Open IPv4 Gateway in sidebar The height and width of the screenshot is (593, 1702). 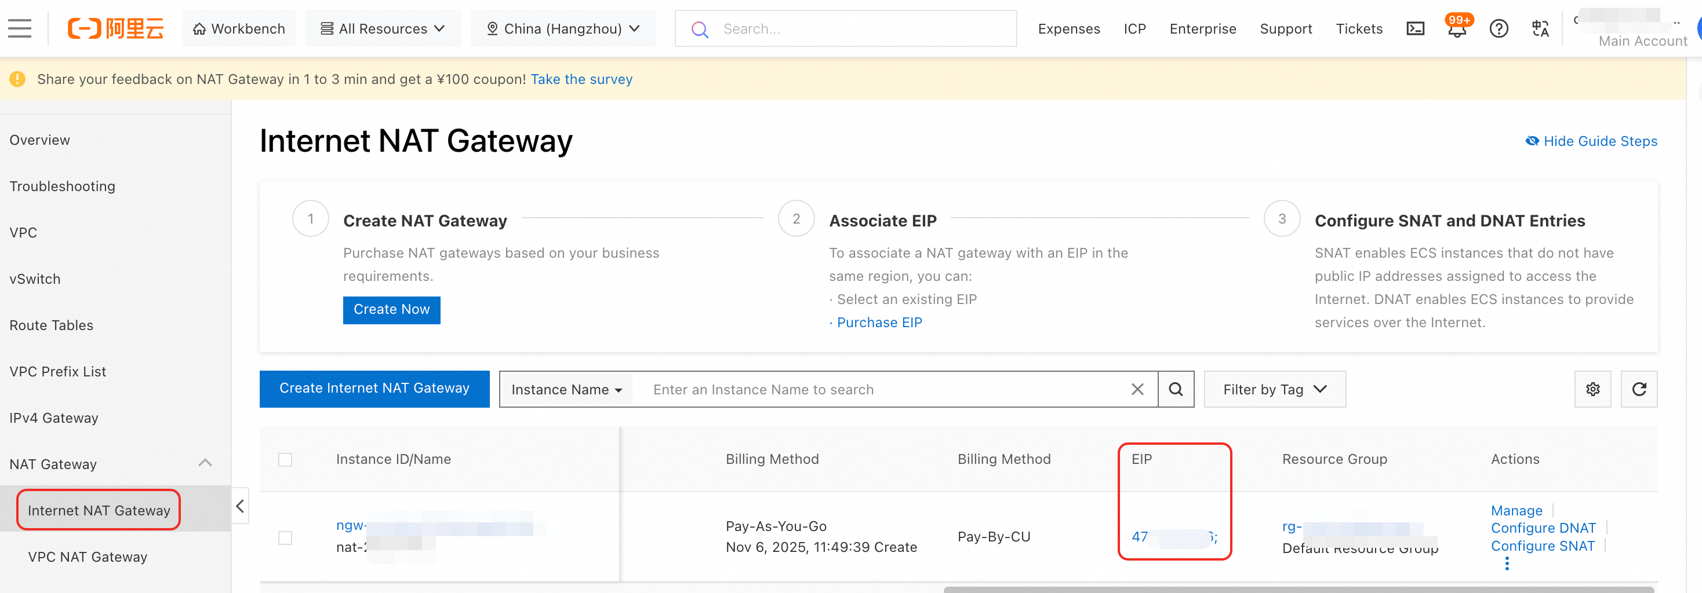pos(53,418)
